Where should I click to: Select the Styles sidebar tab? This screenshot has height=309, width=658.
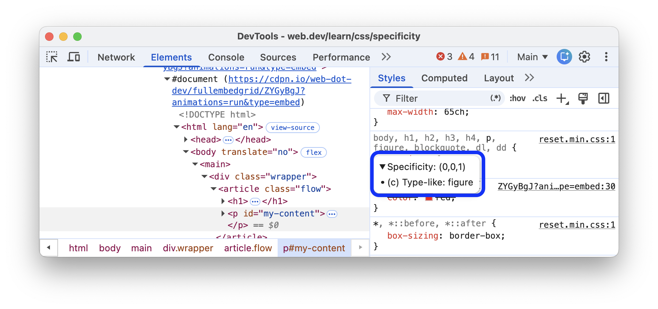tap(392, 78)
